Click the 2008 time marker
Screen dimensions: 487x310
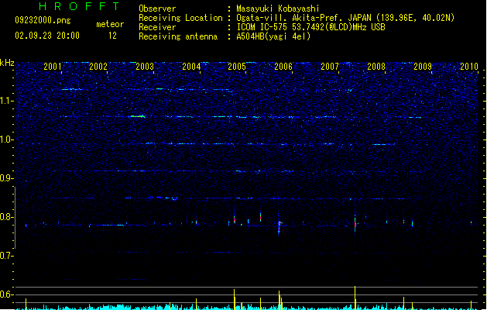point(376,67)
